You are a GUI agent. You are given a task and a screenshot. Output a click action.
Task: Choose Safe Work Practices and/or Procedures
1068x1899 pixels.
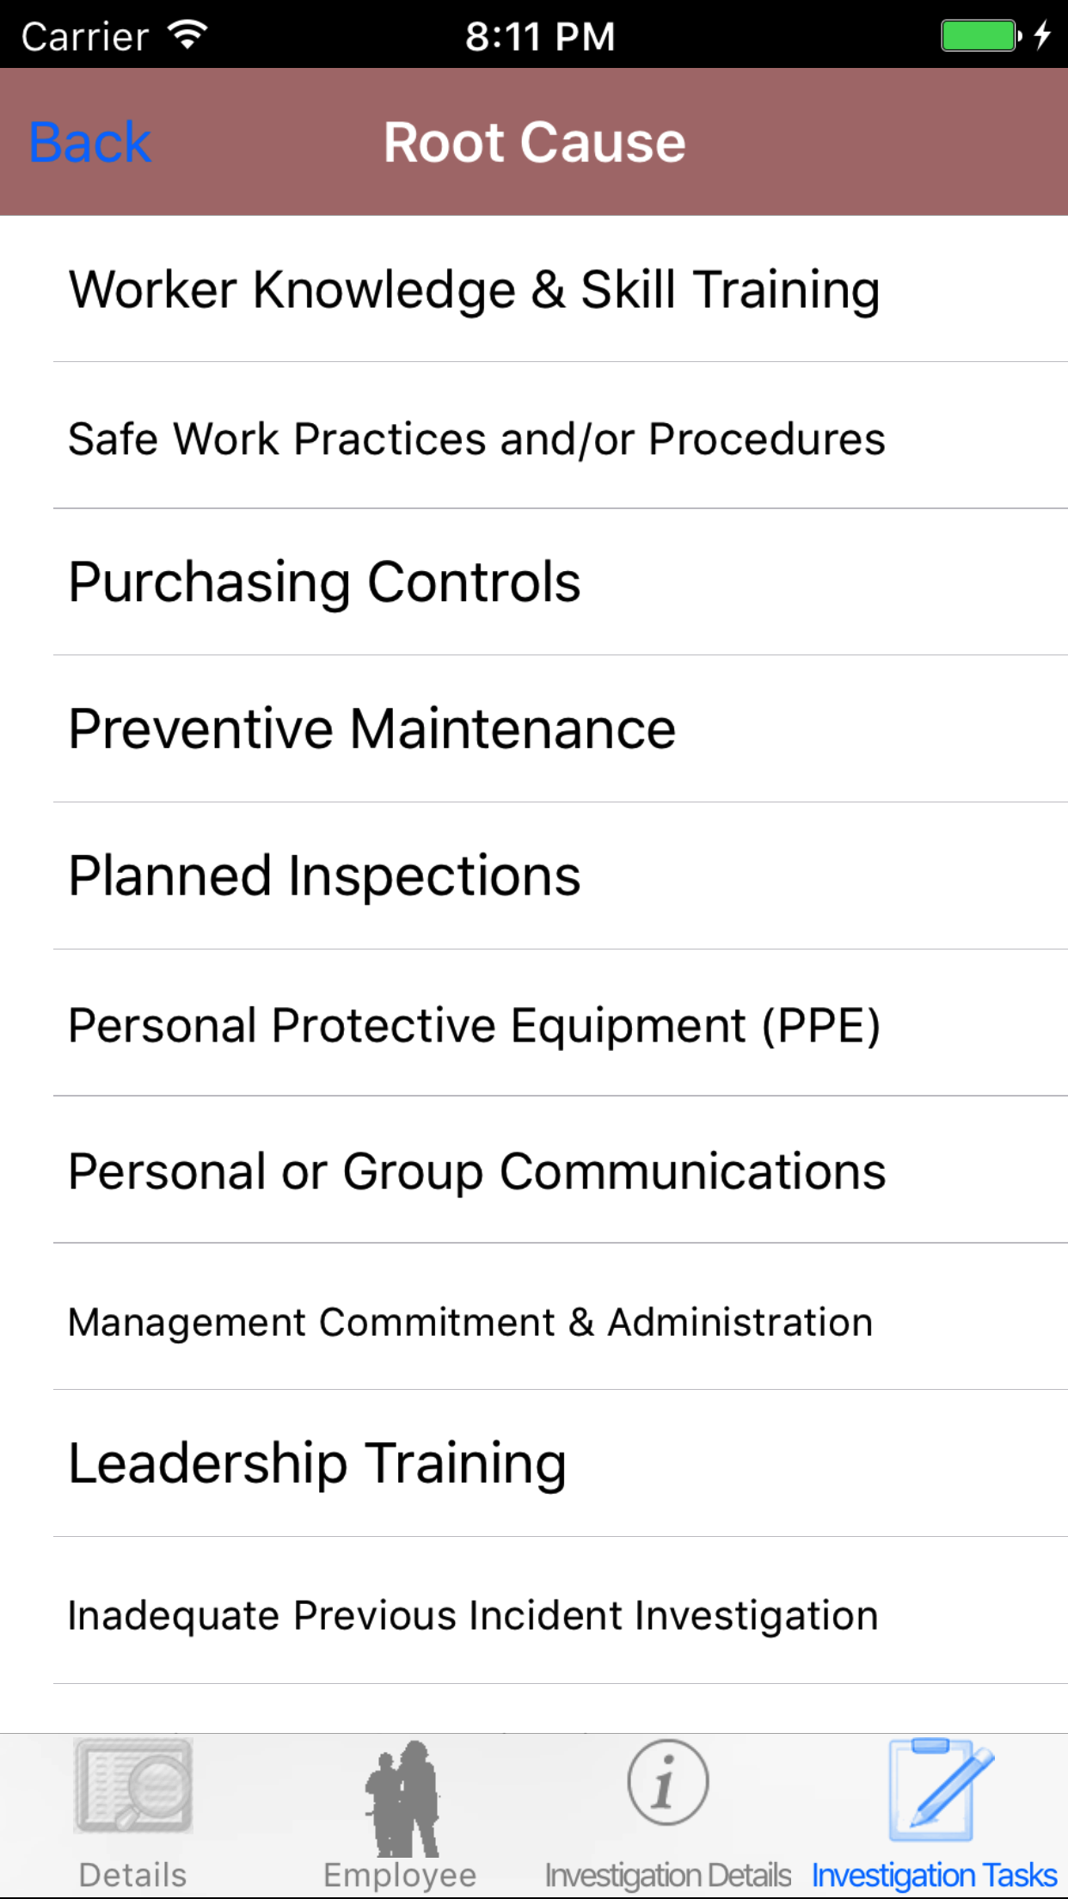(x=476, y=439)
